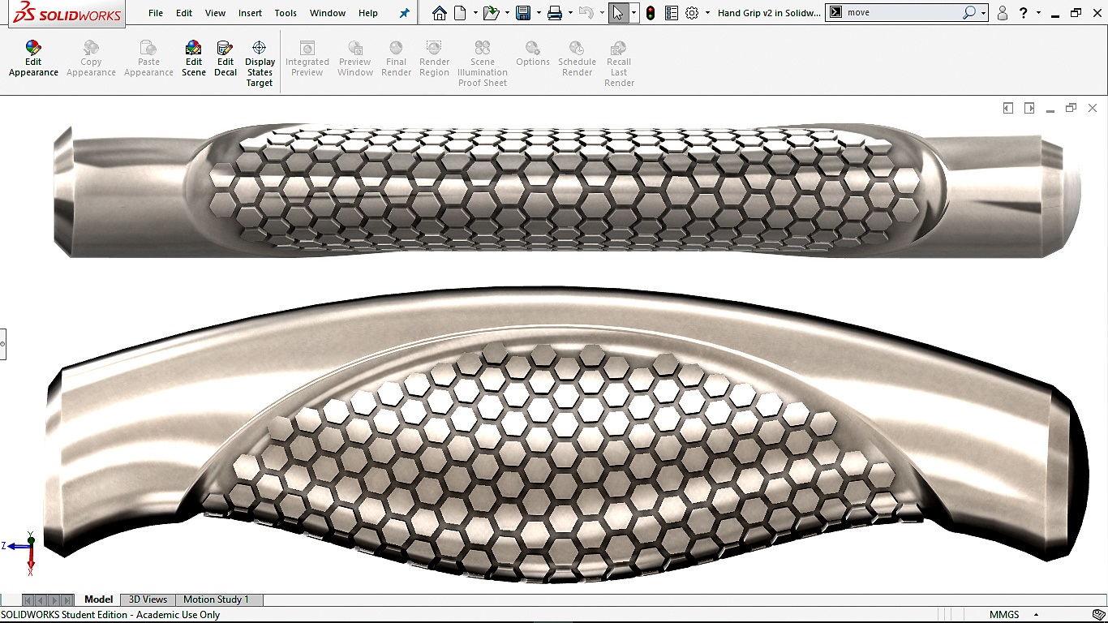Viewport: 1108px width, 623px height.
Task: Open the Options gear icon
Action: click(x=692, y=13)
